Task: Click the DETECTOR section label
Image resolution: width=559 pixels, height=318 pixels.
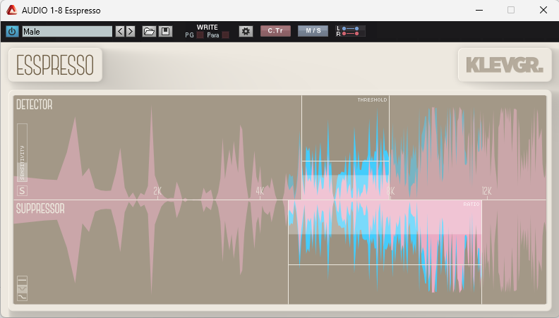Action: (x=34, y=104)
